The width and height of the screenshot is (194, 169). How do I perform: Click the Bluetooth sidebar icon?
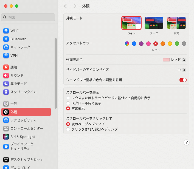click(x=6, y=39)
